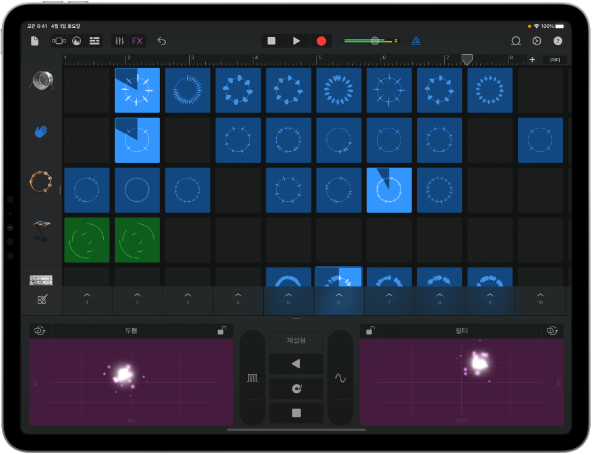Open track controls mixer sliders icon
This screenshot has width=592, height=455.
(x=120, y=41)
